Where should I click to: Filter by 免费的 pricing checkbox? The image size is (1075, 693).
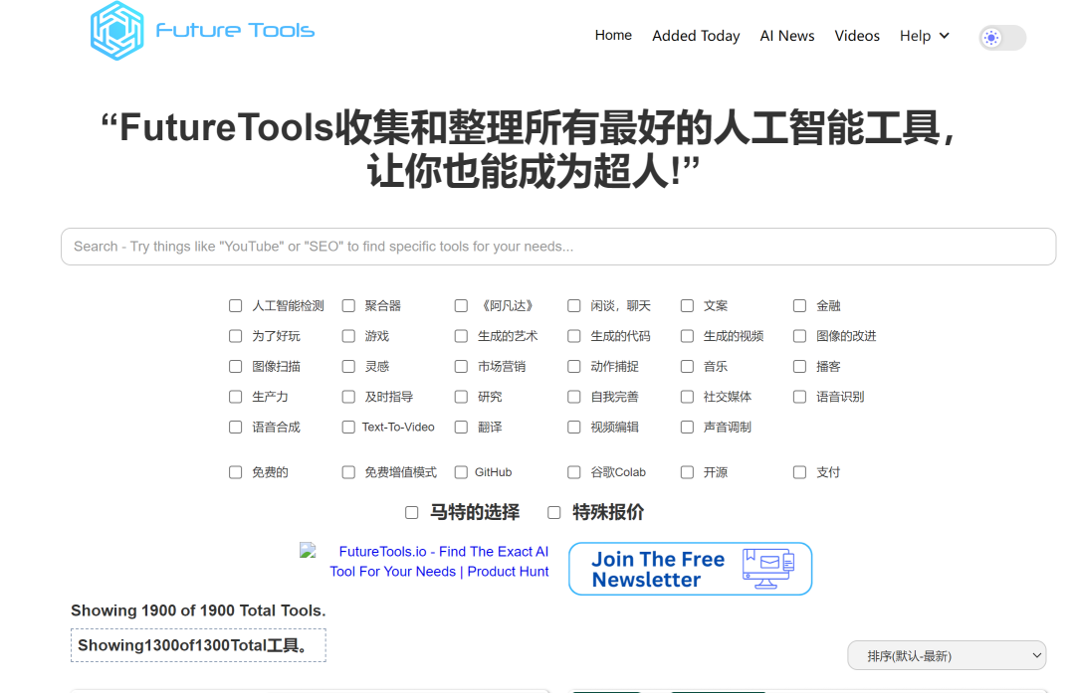click(235, 472)
